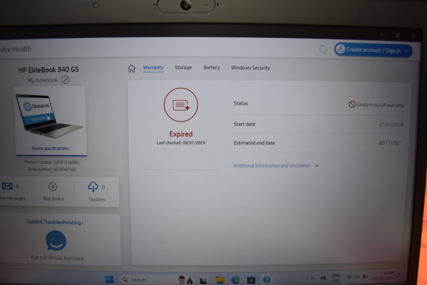The image size is (427, 285).
Task: Click the Add device label
Action: (53, 199)
